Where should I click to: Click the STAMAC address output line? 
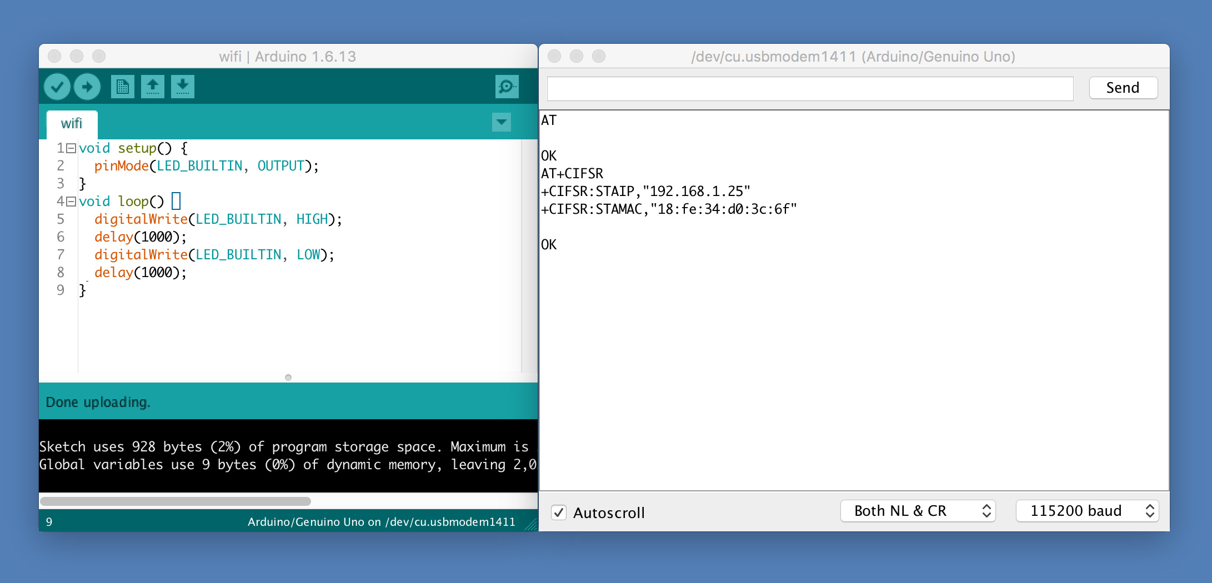tap(669, 209)
